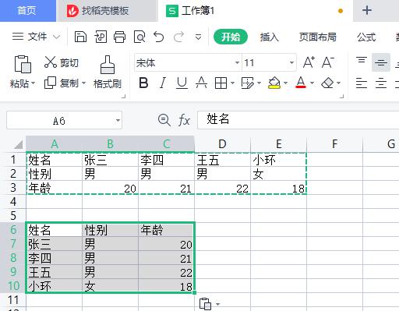This screenshot has width=399, height=311.
Task: Open the fill color dropdown arrow
Action: click(x=286, y=83)
